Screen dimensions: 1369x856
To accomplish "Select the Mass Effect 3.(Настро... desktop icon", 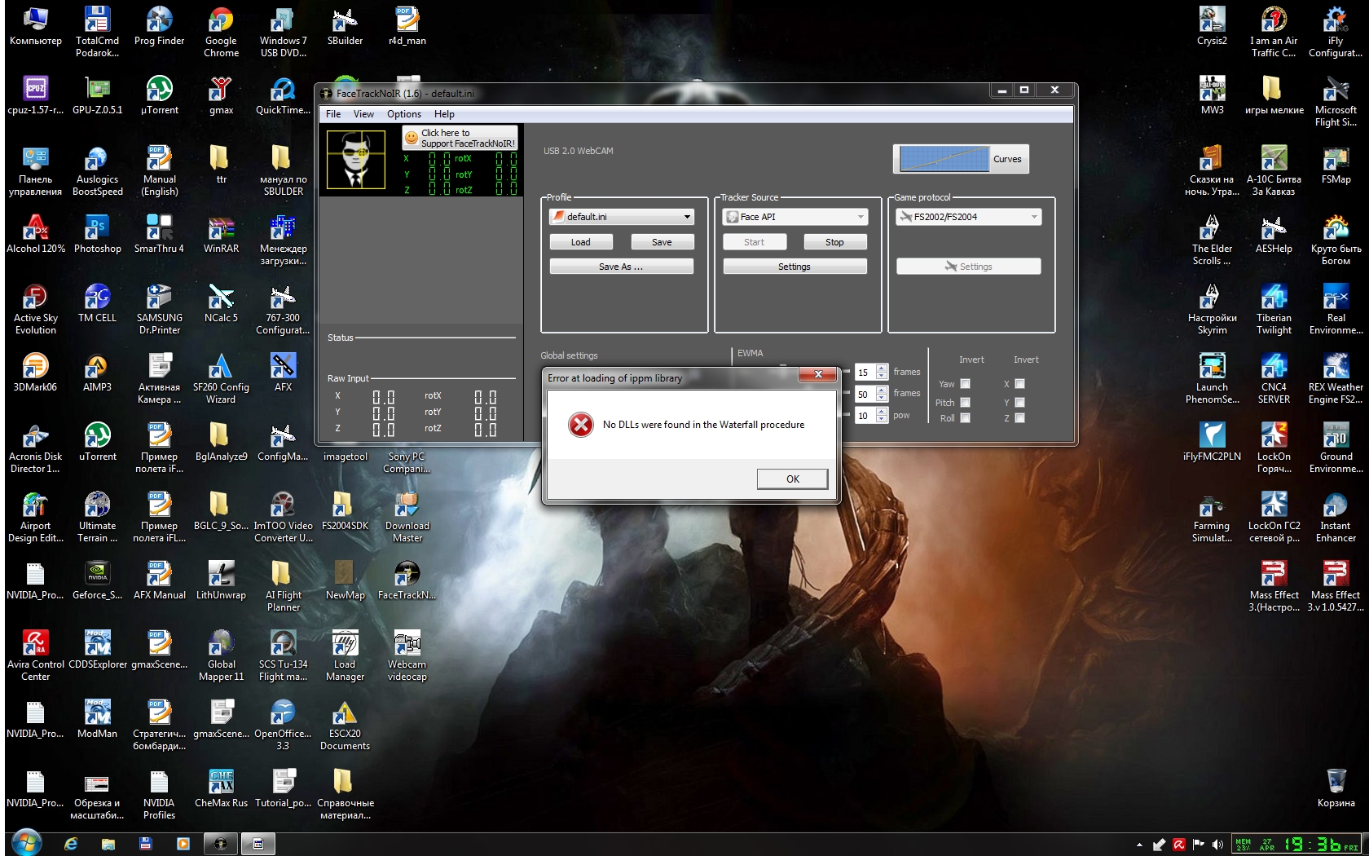I will (1274, 588).
